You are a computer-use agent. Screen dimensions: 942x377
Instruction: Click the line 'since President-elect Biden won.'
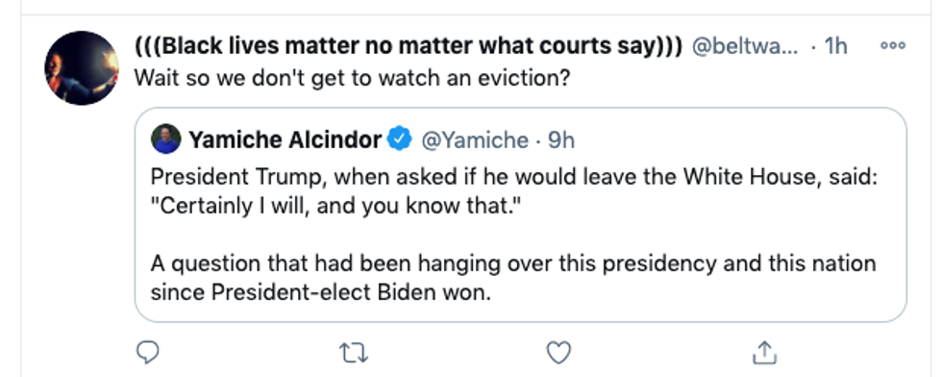pos(321,292)
